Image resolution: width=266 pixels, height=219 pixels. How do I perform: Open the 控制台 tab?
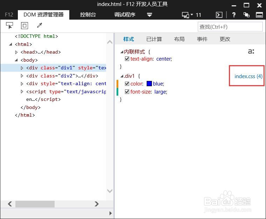tap(88, 15)
